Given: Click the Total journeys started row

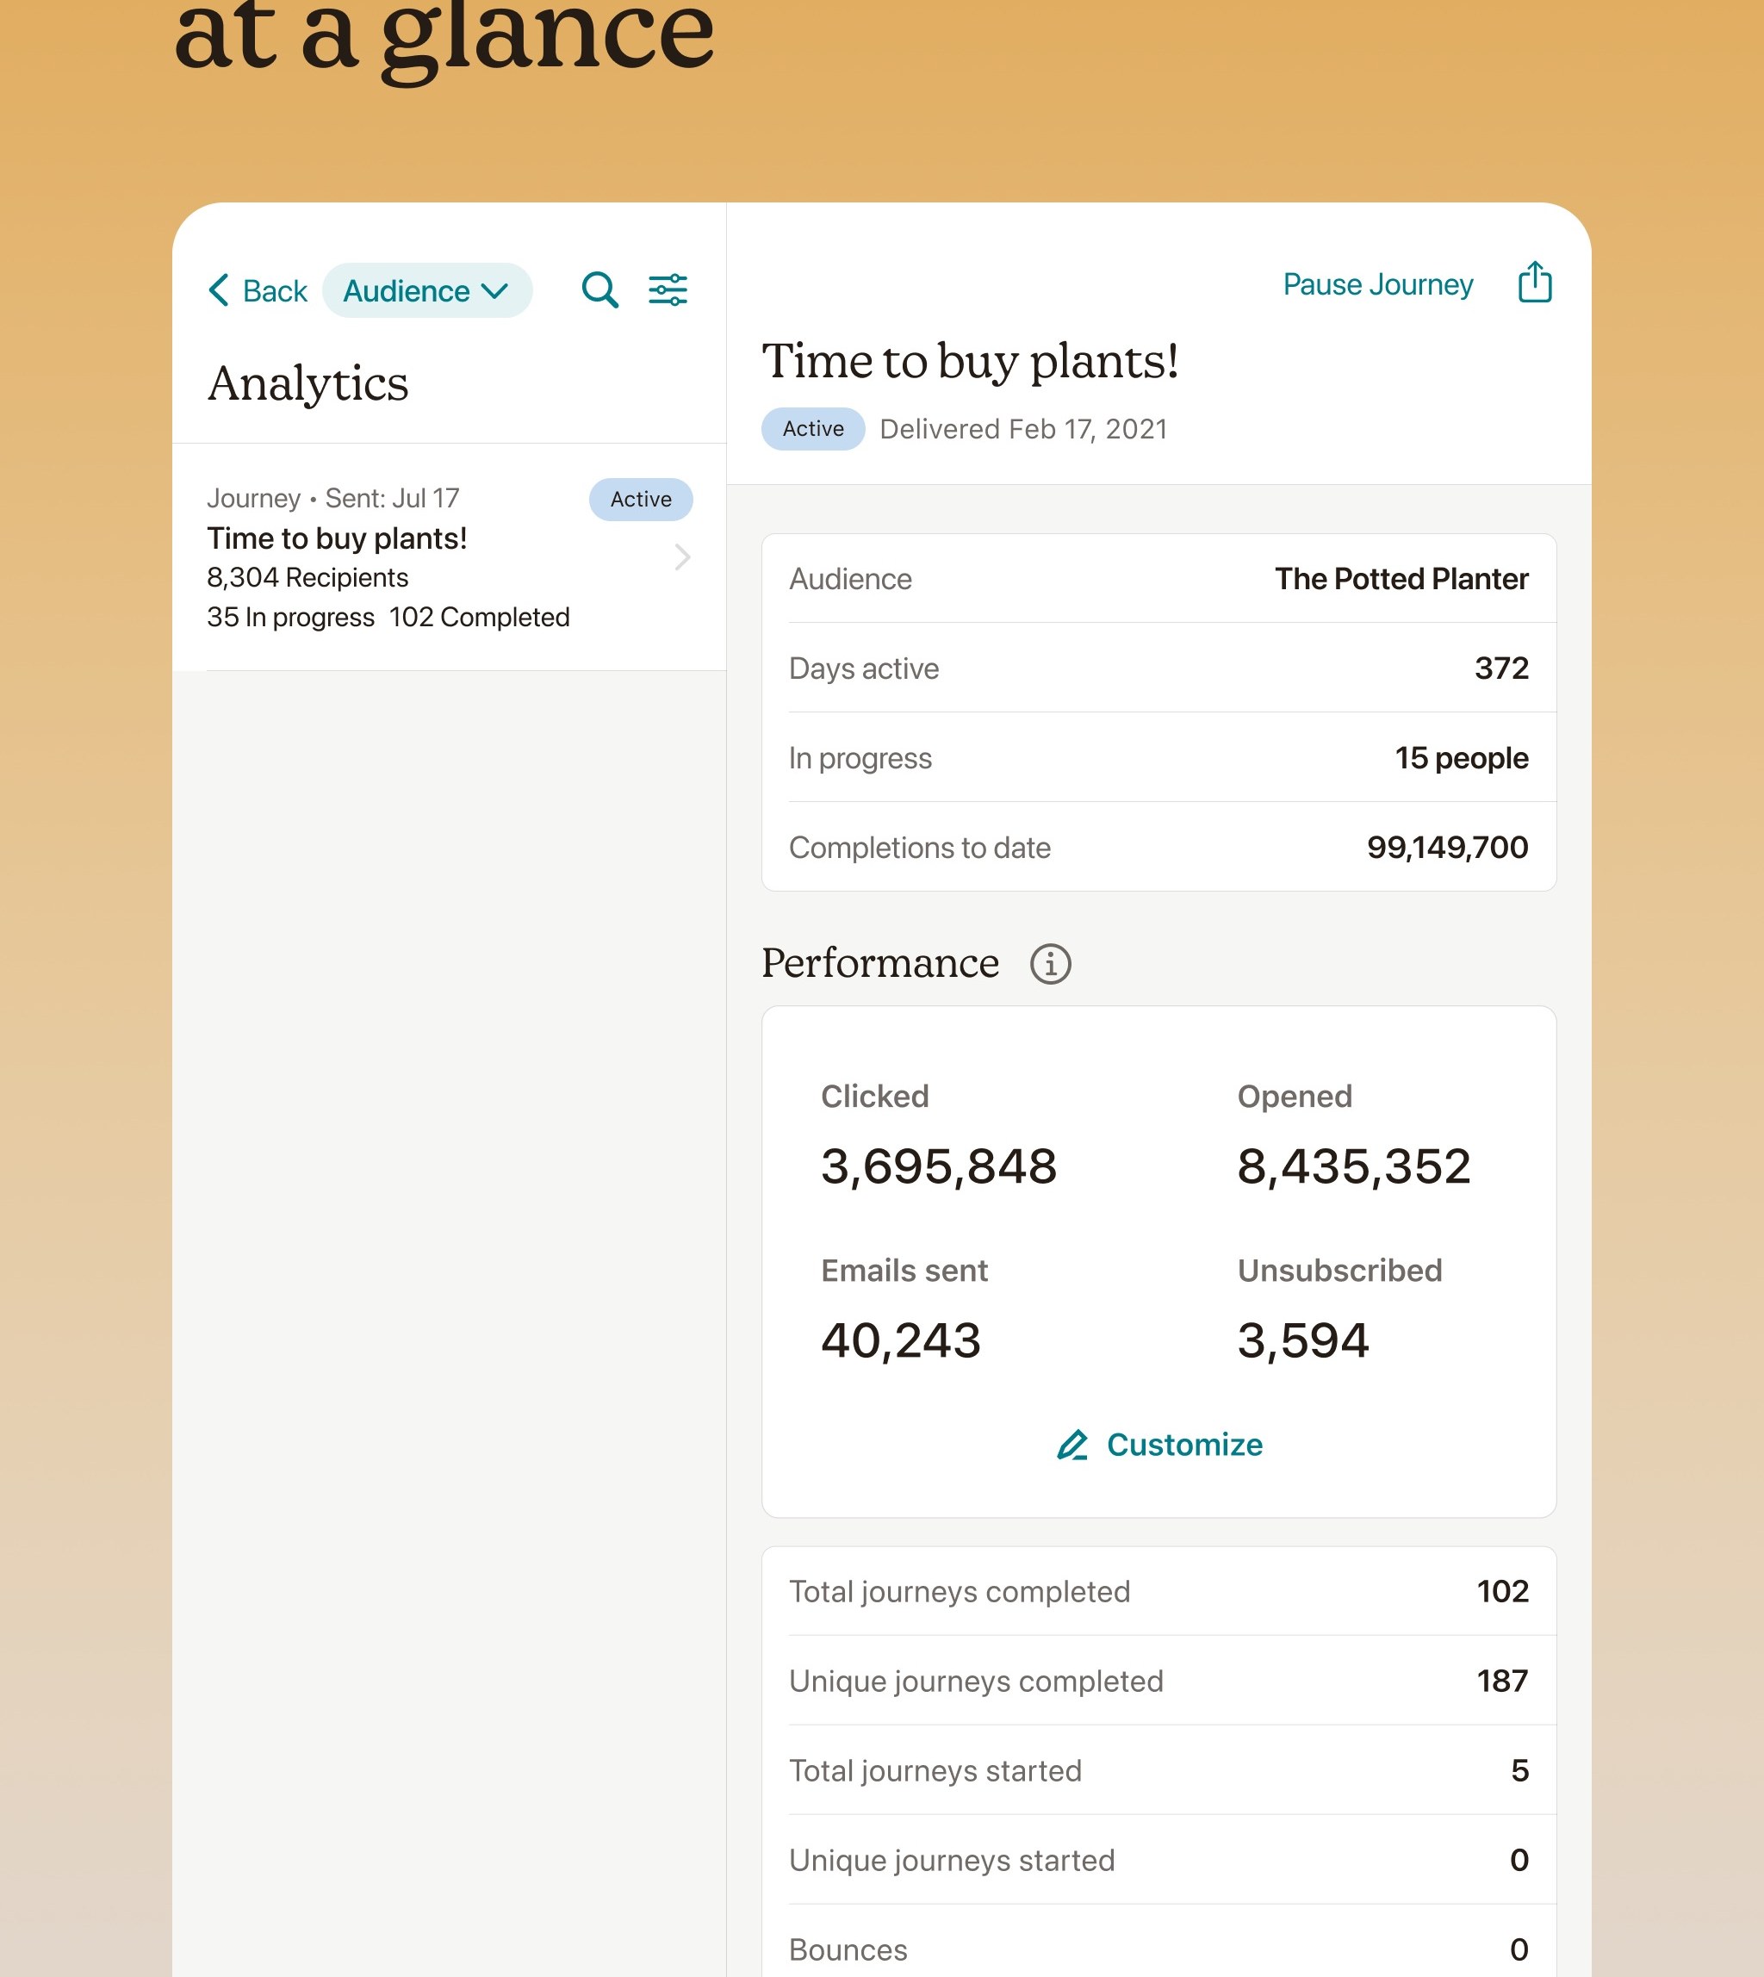Looking at the screenshot, I should [x=1158, y=1770].
